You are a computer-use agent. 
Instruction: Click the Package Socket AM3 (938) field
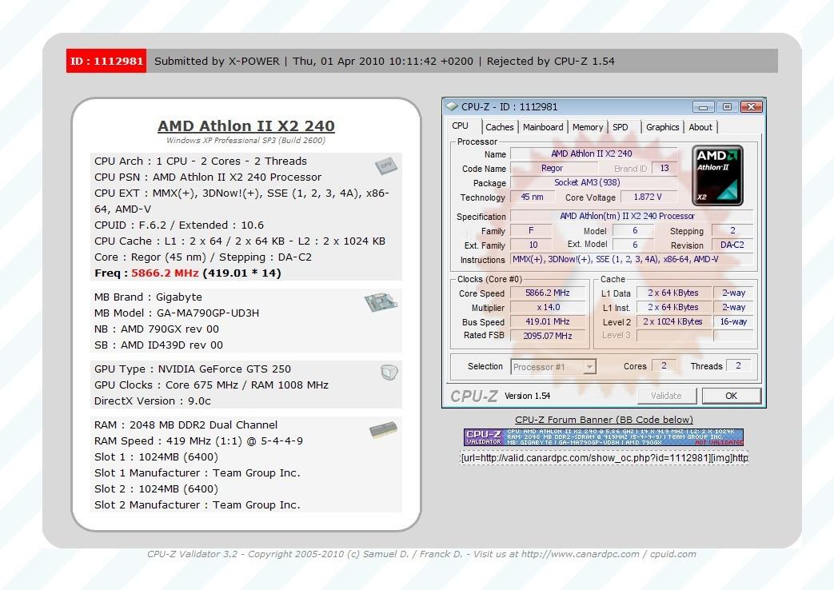[x=593, y=182]
